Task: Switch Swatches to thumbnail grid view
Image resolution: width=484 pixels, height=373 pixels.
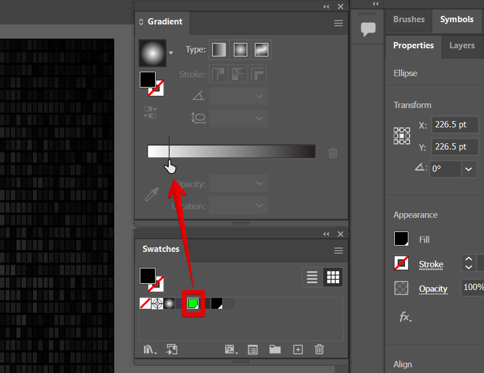Action: (x=333, y=277)
